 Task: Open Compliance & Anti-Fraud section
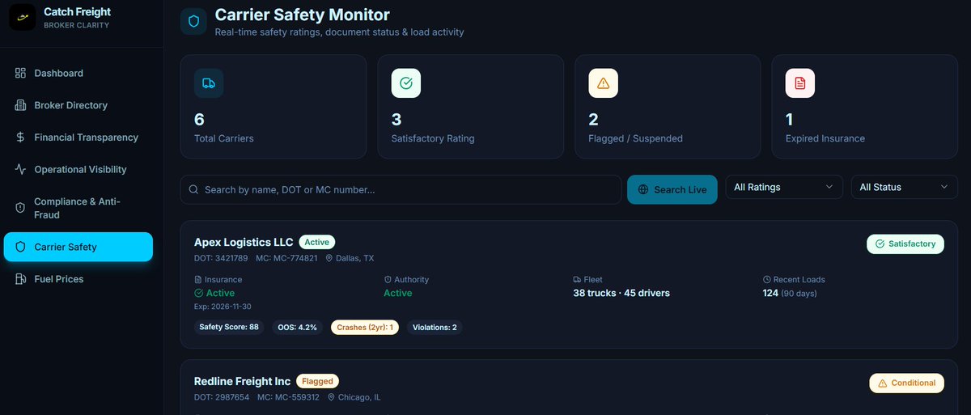pyautogui.click(x=78, y=208)
